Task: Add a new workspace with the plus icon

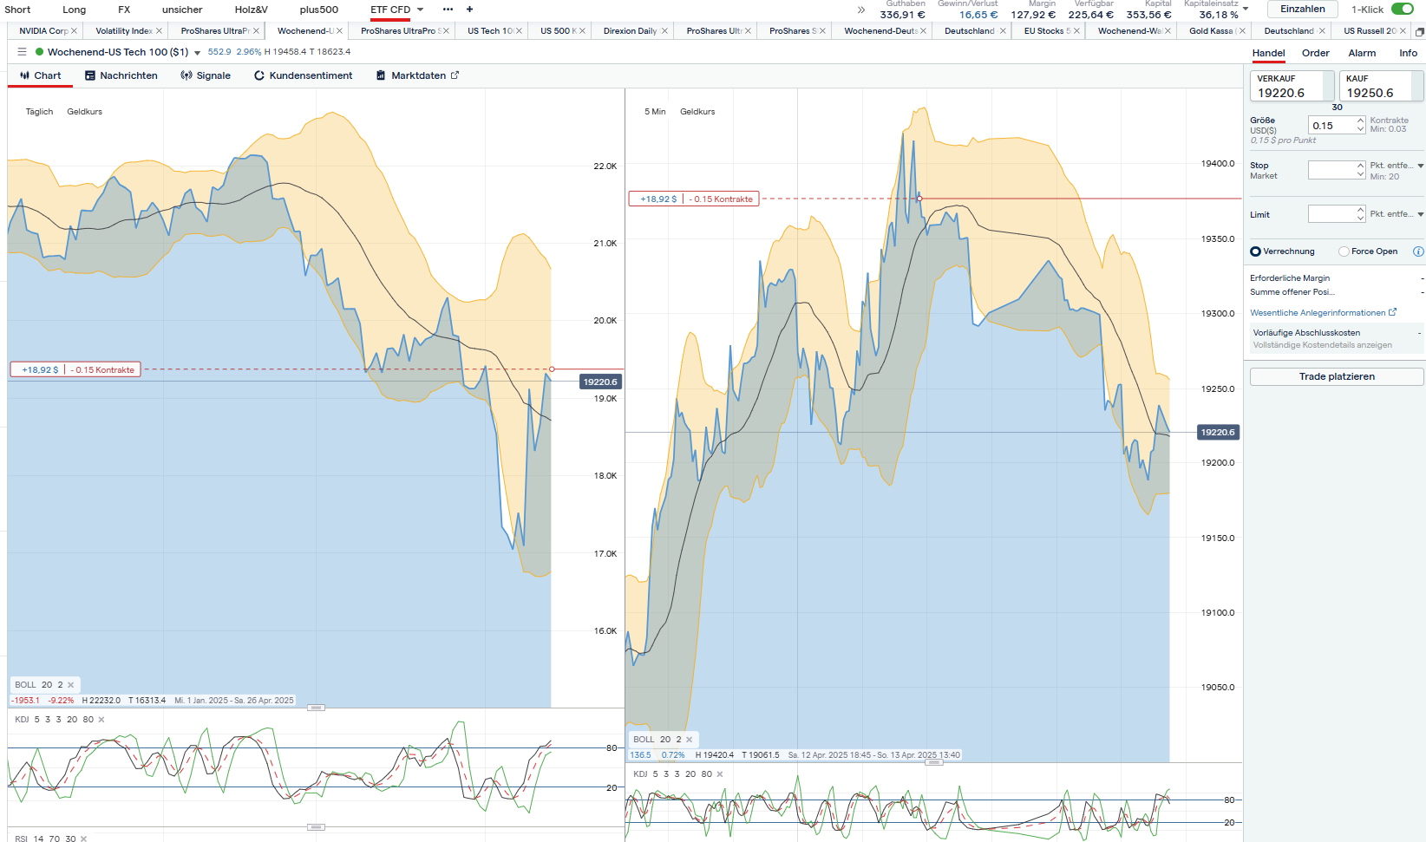Action: [x=470, y=10]
